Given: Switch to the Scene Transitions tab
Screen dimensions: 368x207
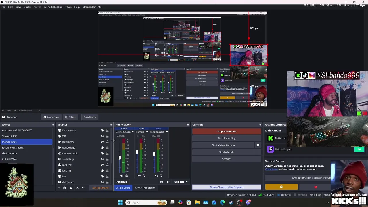Looking at the screenshot, I should pyautogui.click(x=145, y=188).
